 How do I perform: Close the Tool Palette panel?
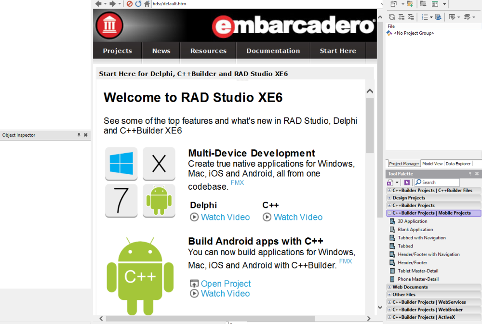click(x=477, y=173)
